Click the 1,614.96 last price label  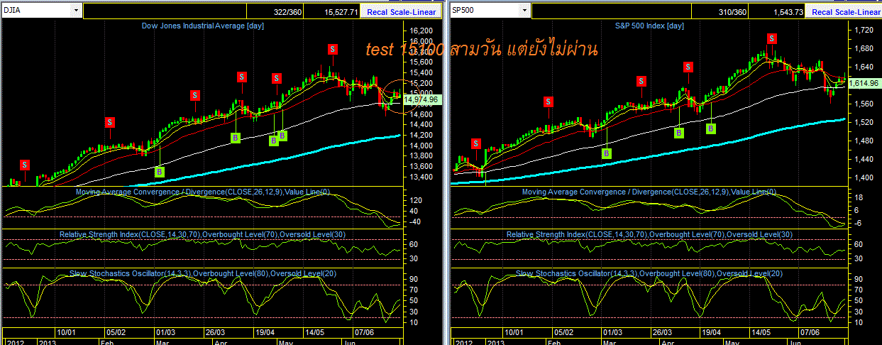coord(863,83)
